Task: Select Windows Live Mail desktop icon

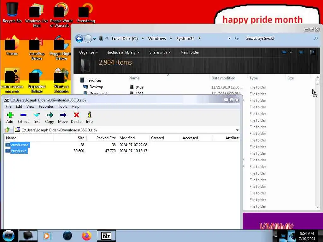Action: click(37, 15)
